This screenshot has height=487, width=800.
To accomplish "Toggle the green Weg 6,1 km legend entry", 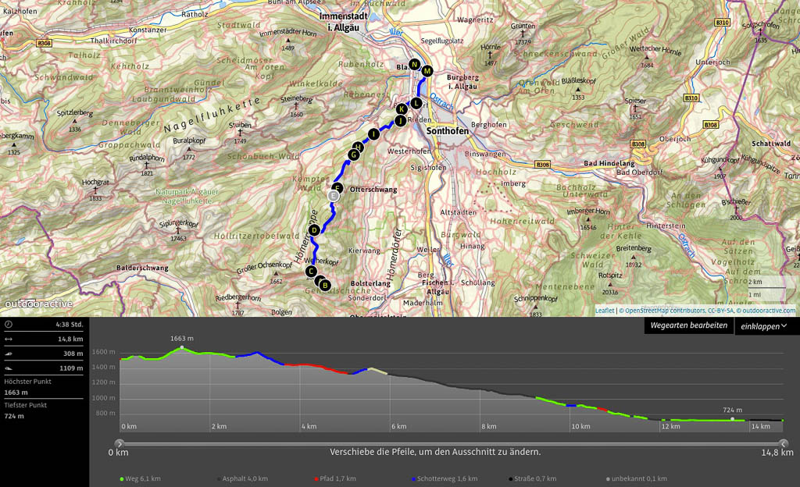I will (141, 478).
